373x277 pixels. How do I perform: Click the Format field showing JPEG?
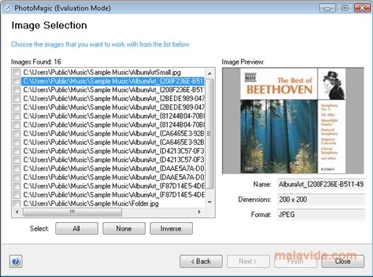coord(321,215)
